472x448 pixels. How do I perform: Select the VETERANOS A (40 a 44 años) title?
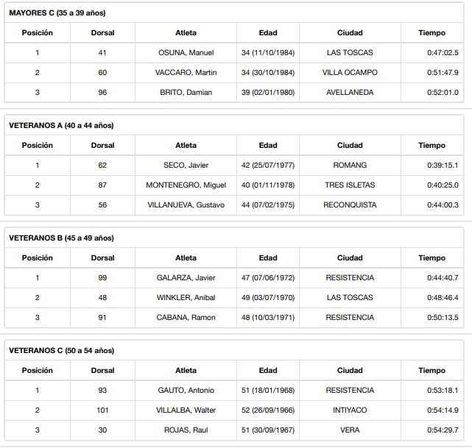61,126
